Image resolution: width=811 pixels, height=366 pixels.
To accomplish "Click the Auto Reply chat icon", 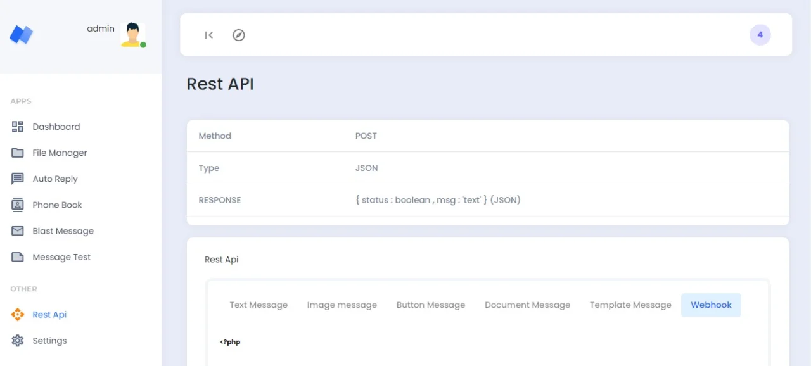I will (x=18, y=179).
